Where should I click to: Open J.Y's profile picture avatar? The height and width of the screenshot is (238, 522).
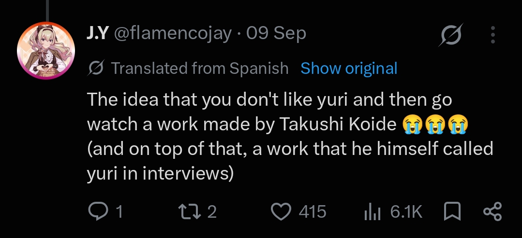click(46, 51)
